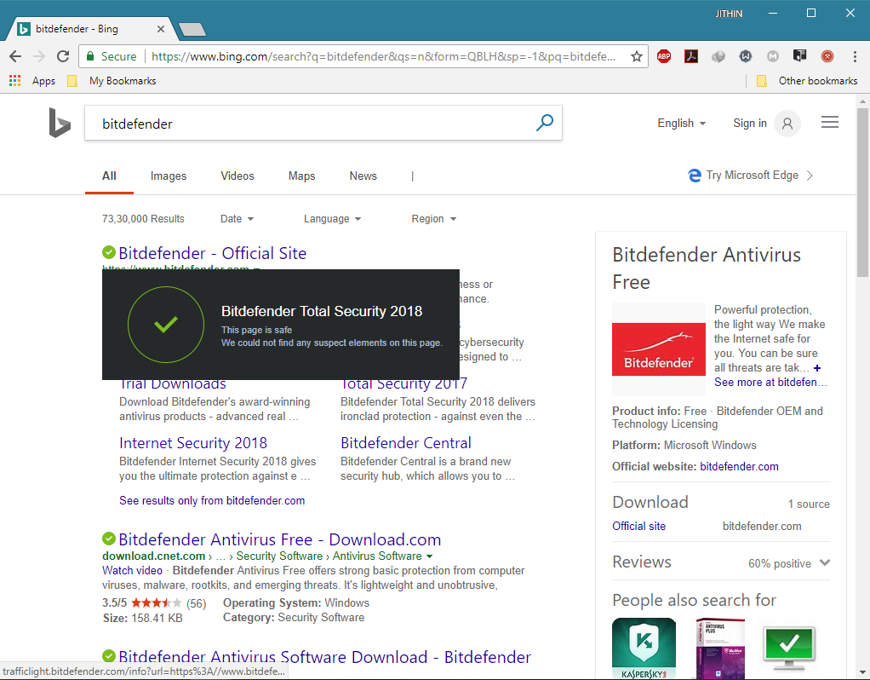
Task: Click the Secure padlock site info
Action: pos(111,56)
